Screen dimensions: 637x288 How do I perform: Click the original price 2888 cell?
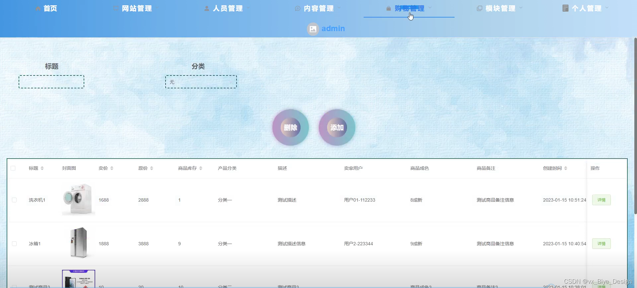[x=143, y=200]
